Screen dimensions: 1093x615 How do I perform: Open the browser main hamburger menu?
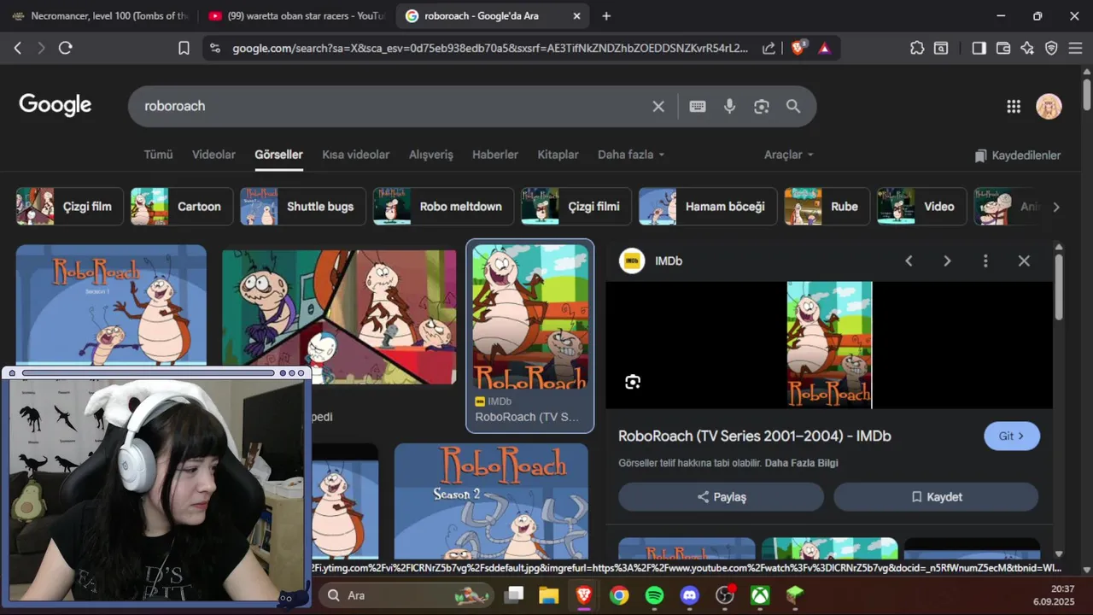point(1076,48)
